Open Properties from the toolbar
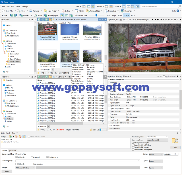Viewport: 182px width, 175px height. pos(111,11)
